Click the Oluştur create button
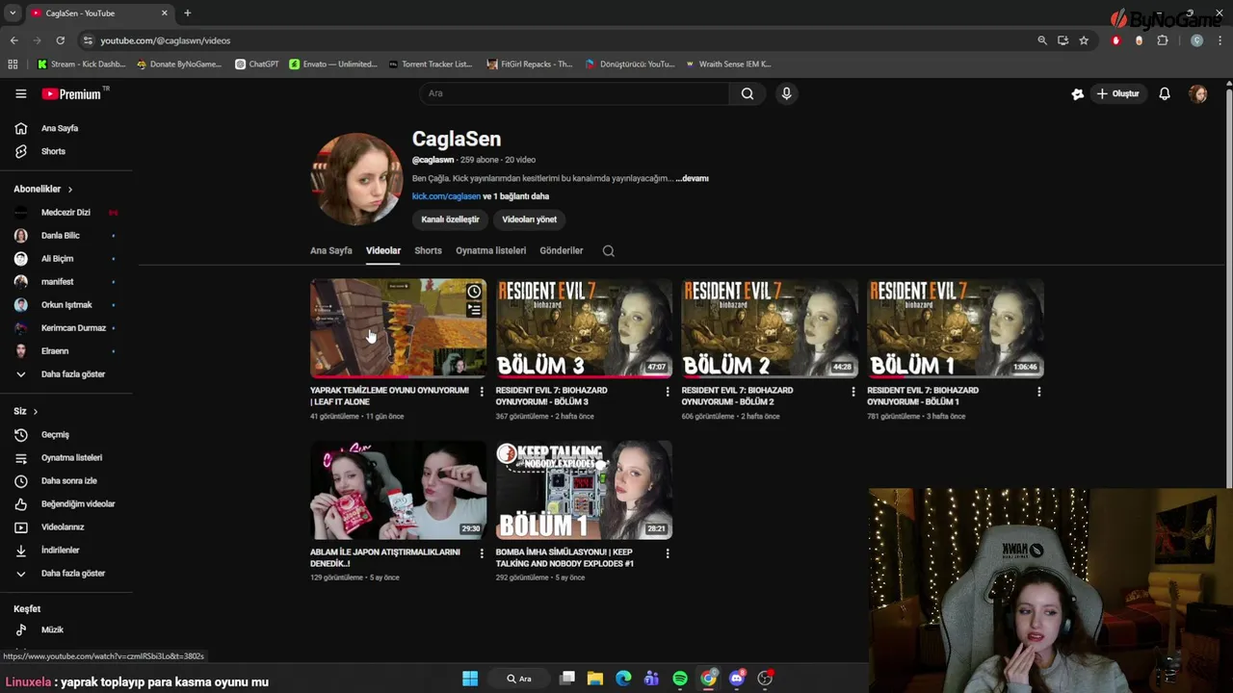1233x693 pixels. tap(1117, 93)
